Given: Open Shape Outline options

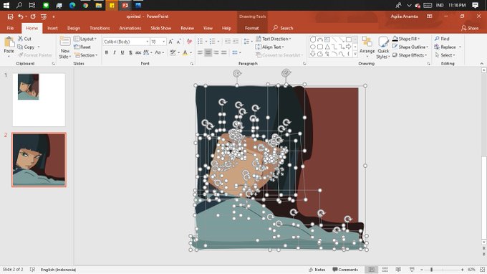Looking at the screenshot, I should (410, 47).
